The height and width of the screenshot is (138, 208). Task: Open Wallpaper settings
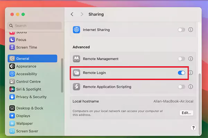(32, 124)
